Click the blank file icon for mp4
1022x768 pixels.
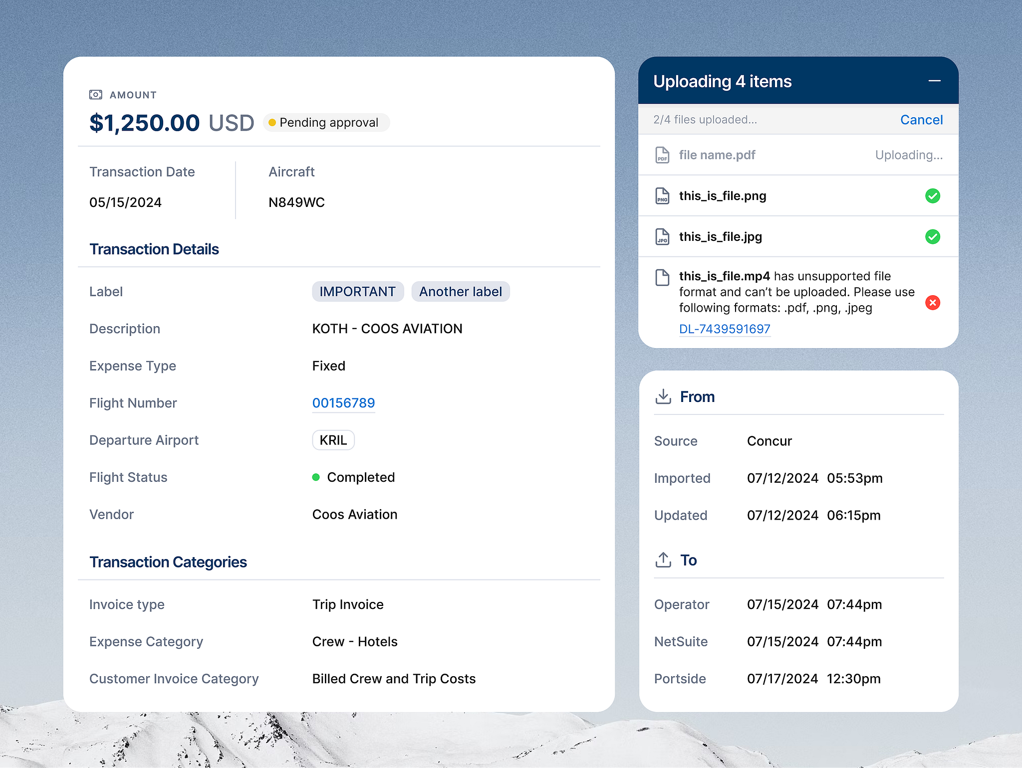coord(662,277)
